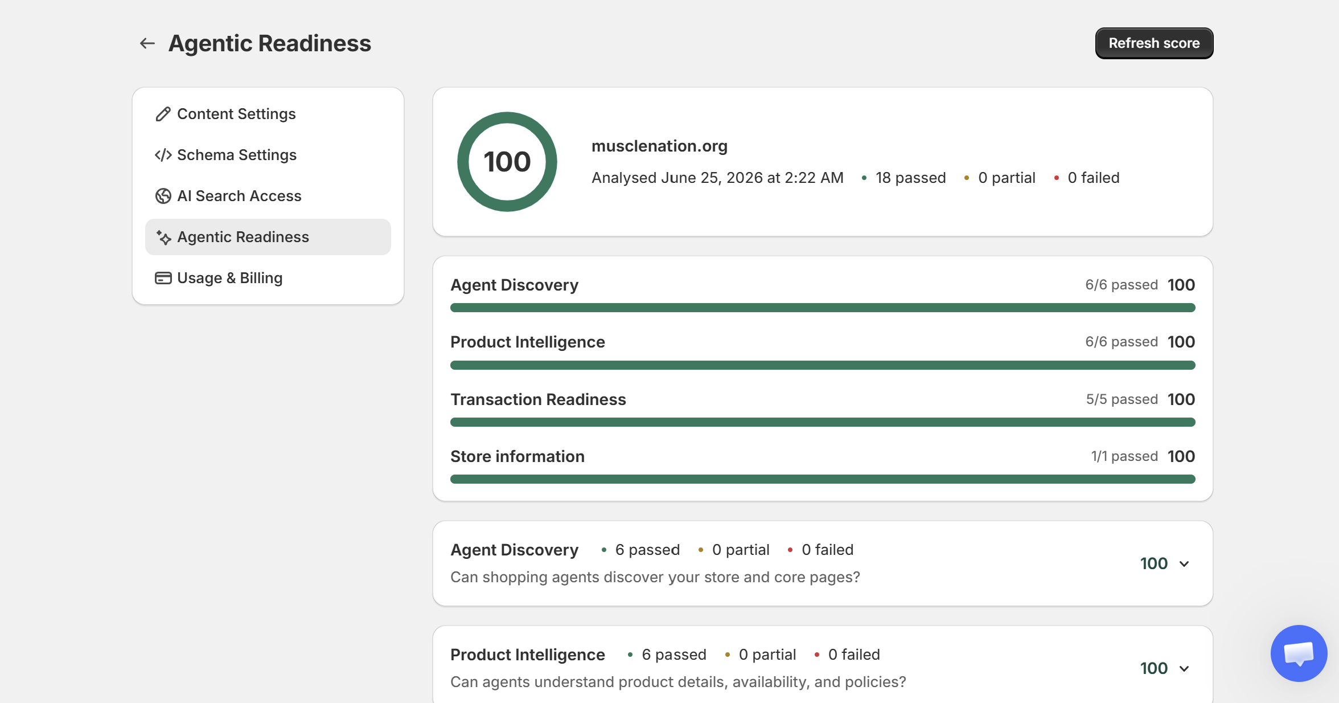The image size is (1339, 703).
Task: Click the Product Intelligence card's 100 score
Action: (1153, 669)
